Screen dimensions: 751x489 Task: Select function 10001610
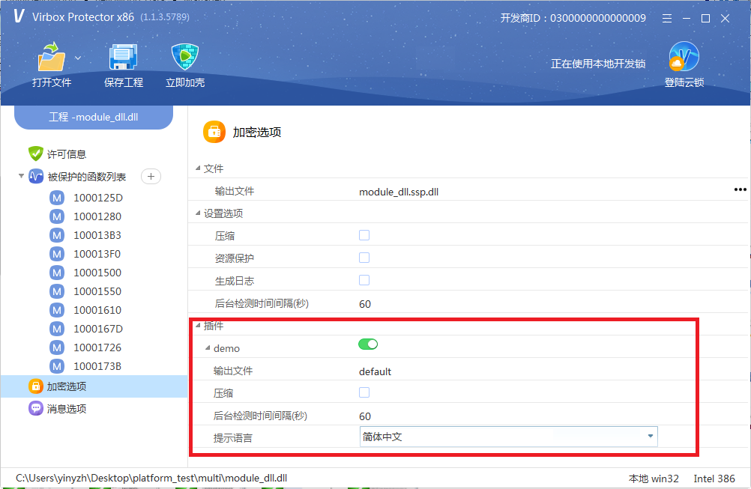97,309
